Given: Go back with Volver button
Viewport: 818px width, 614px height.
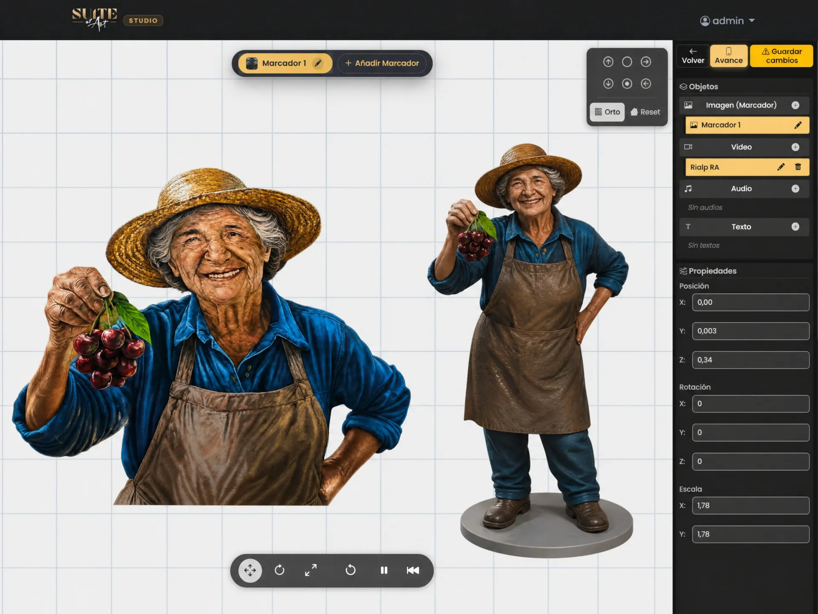Looking at the screenshot, I should (x=693, y=56).
